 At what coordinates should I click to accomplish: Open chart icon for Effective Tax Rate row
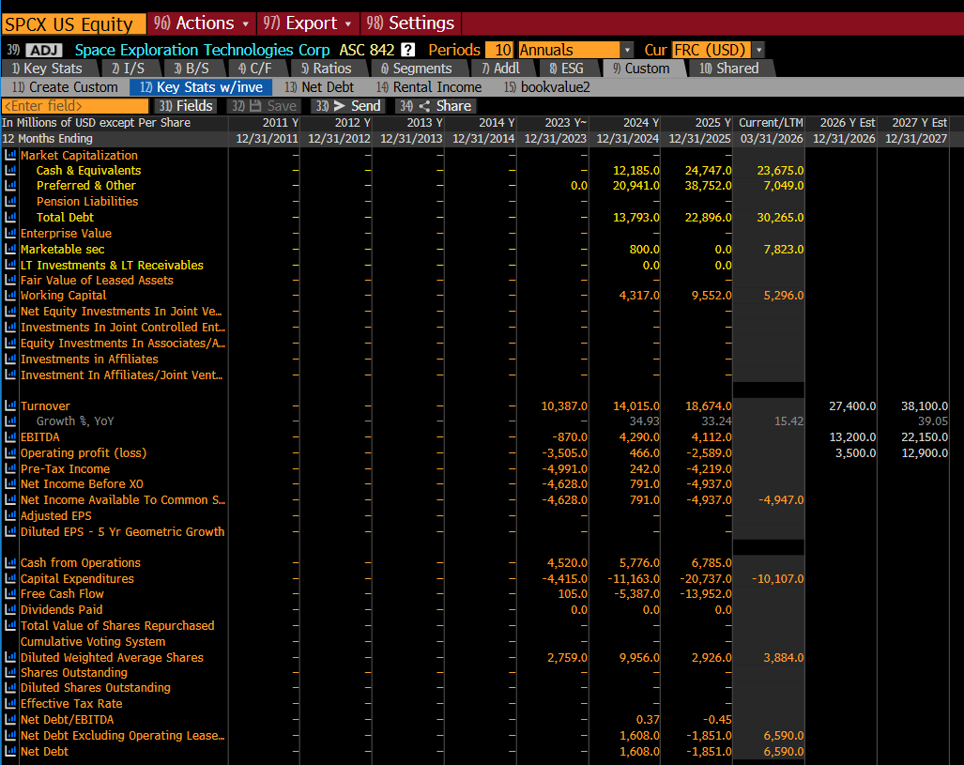pyautogui.click(x=10, y=703)
